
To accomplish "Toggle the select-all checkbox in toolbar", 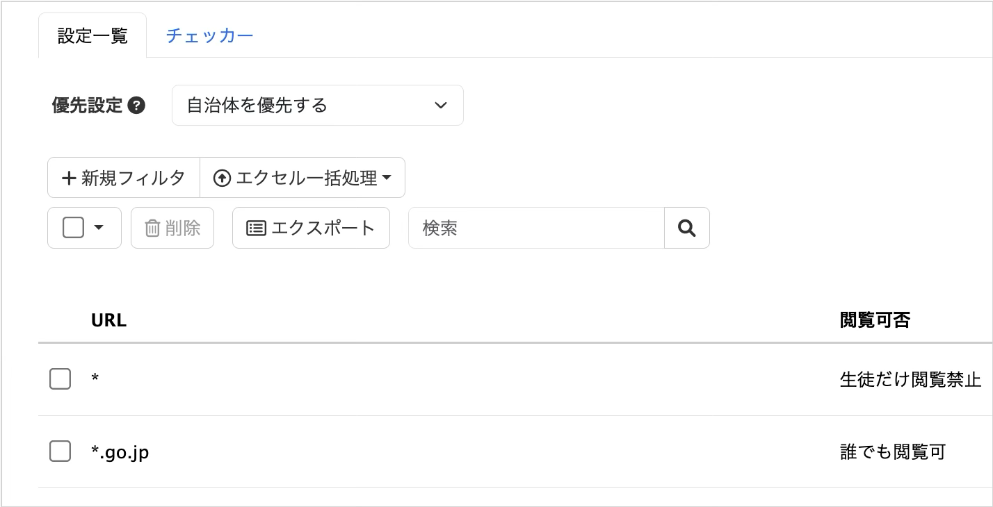I will [74, 228].
